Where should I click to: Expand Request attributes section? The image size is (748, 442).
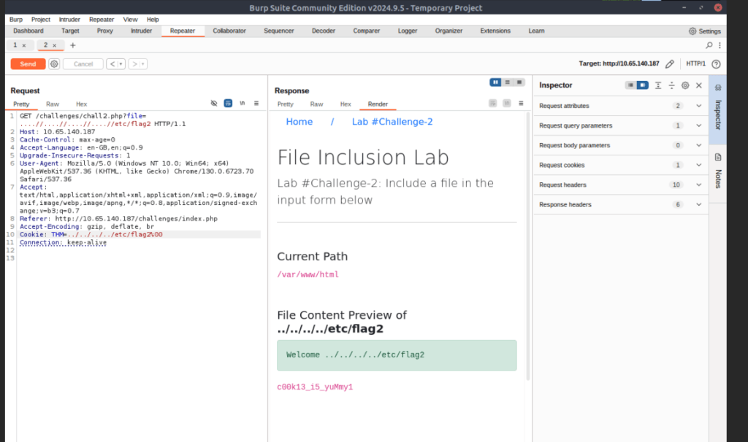coord(620,106)
